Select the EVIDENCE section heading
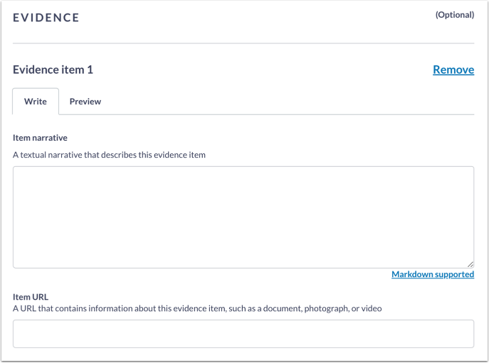489x363 pixels. click(46, 18)
